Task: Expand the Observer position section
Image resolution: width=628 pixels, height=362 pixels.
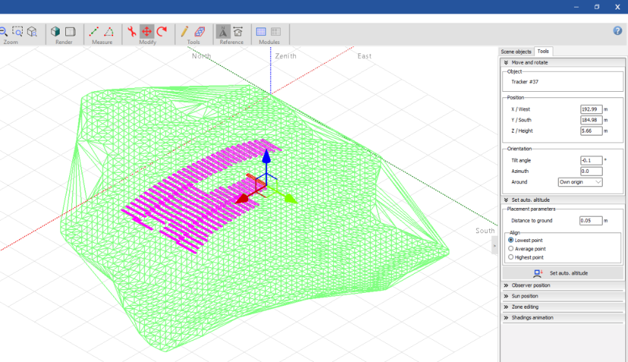Action: (x=531, y=285)
